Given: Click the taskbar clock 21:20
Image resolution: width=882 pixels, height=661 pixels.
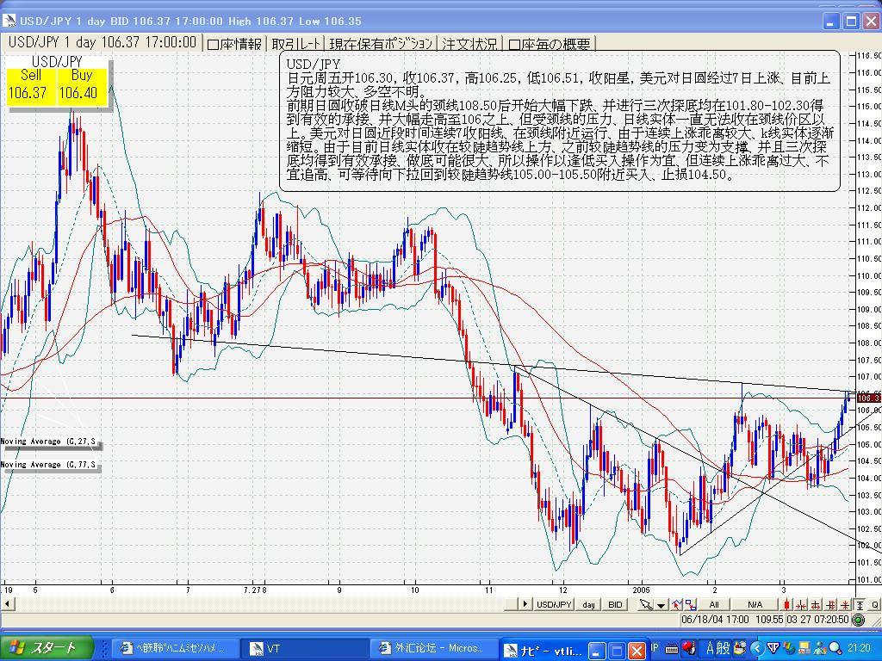Looking at the screenshot, I should (859, 649).
